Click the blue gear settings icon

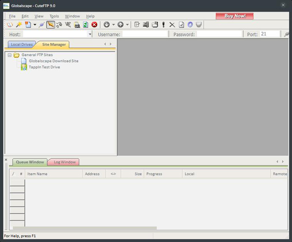click(190, 25)
